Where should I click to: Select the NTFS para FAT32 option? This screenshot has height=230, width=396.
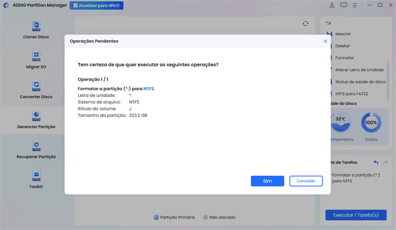tap(351, 94)
